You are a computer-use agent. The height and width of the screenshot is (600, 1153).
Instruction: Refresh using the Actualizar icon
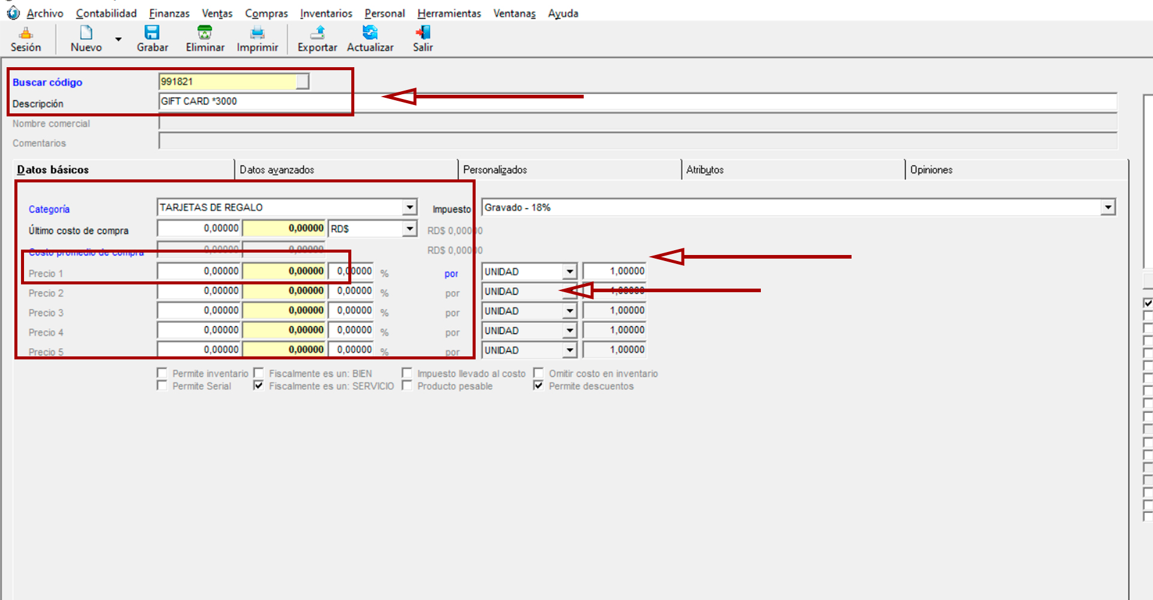pyautogui.click(x=370, y=33)
